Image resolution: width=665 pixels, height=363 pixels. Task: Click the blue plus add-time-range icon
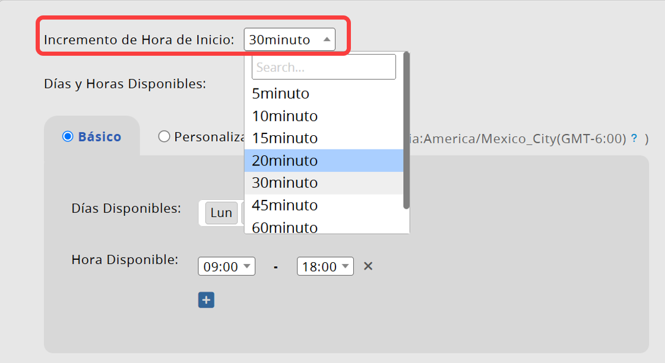coord(206,300)
